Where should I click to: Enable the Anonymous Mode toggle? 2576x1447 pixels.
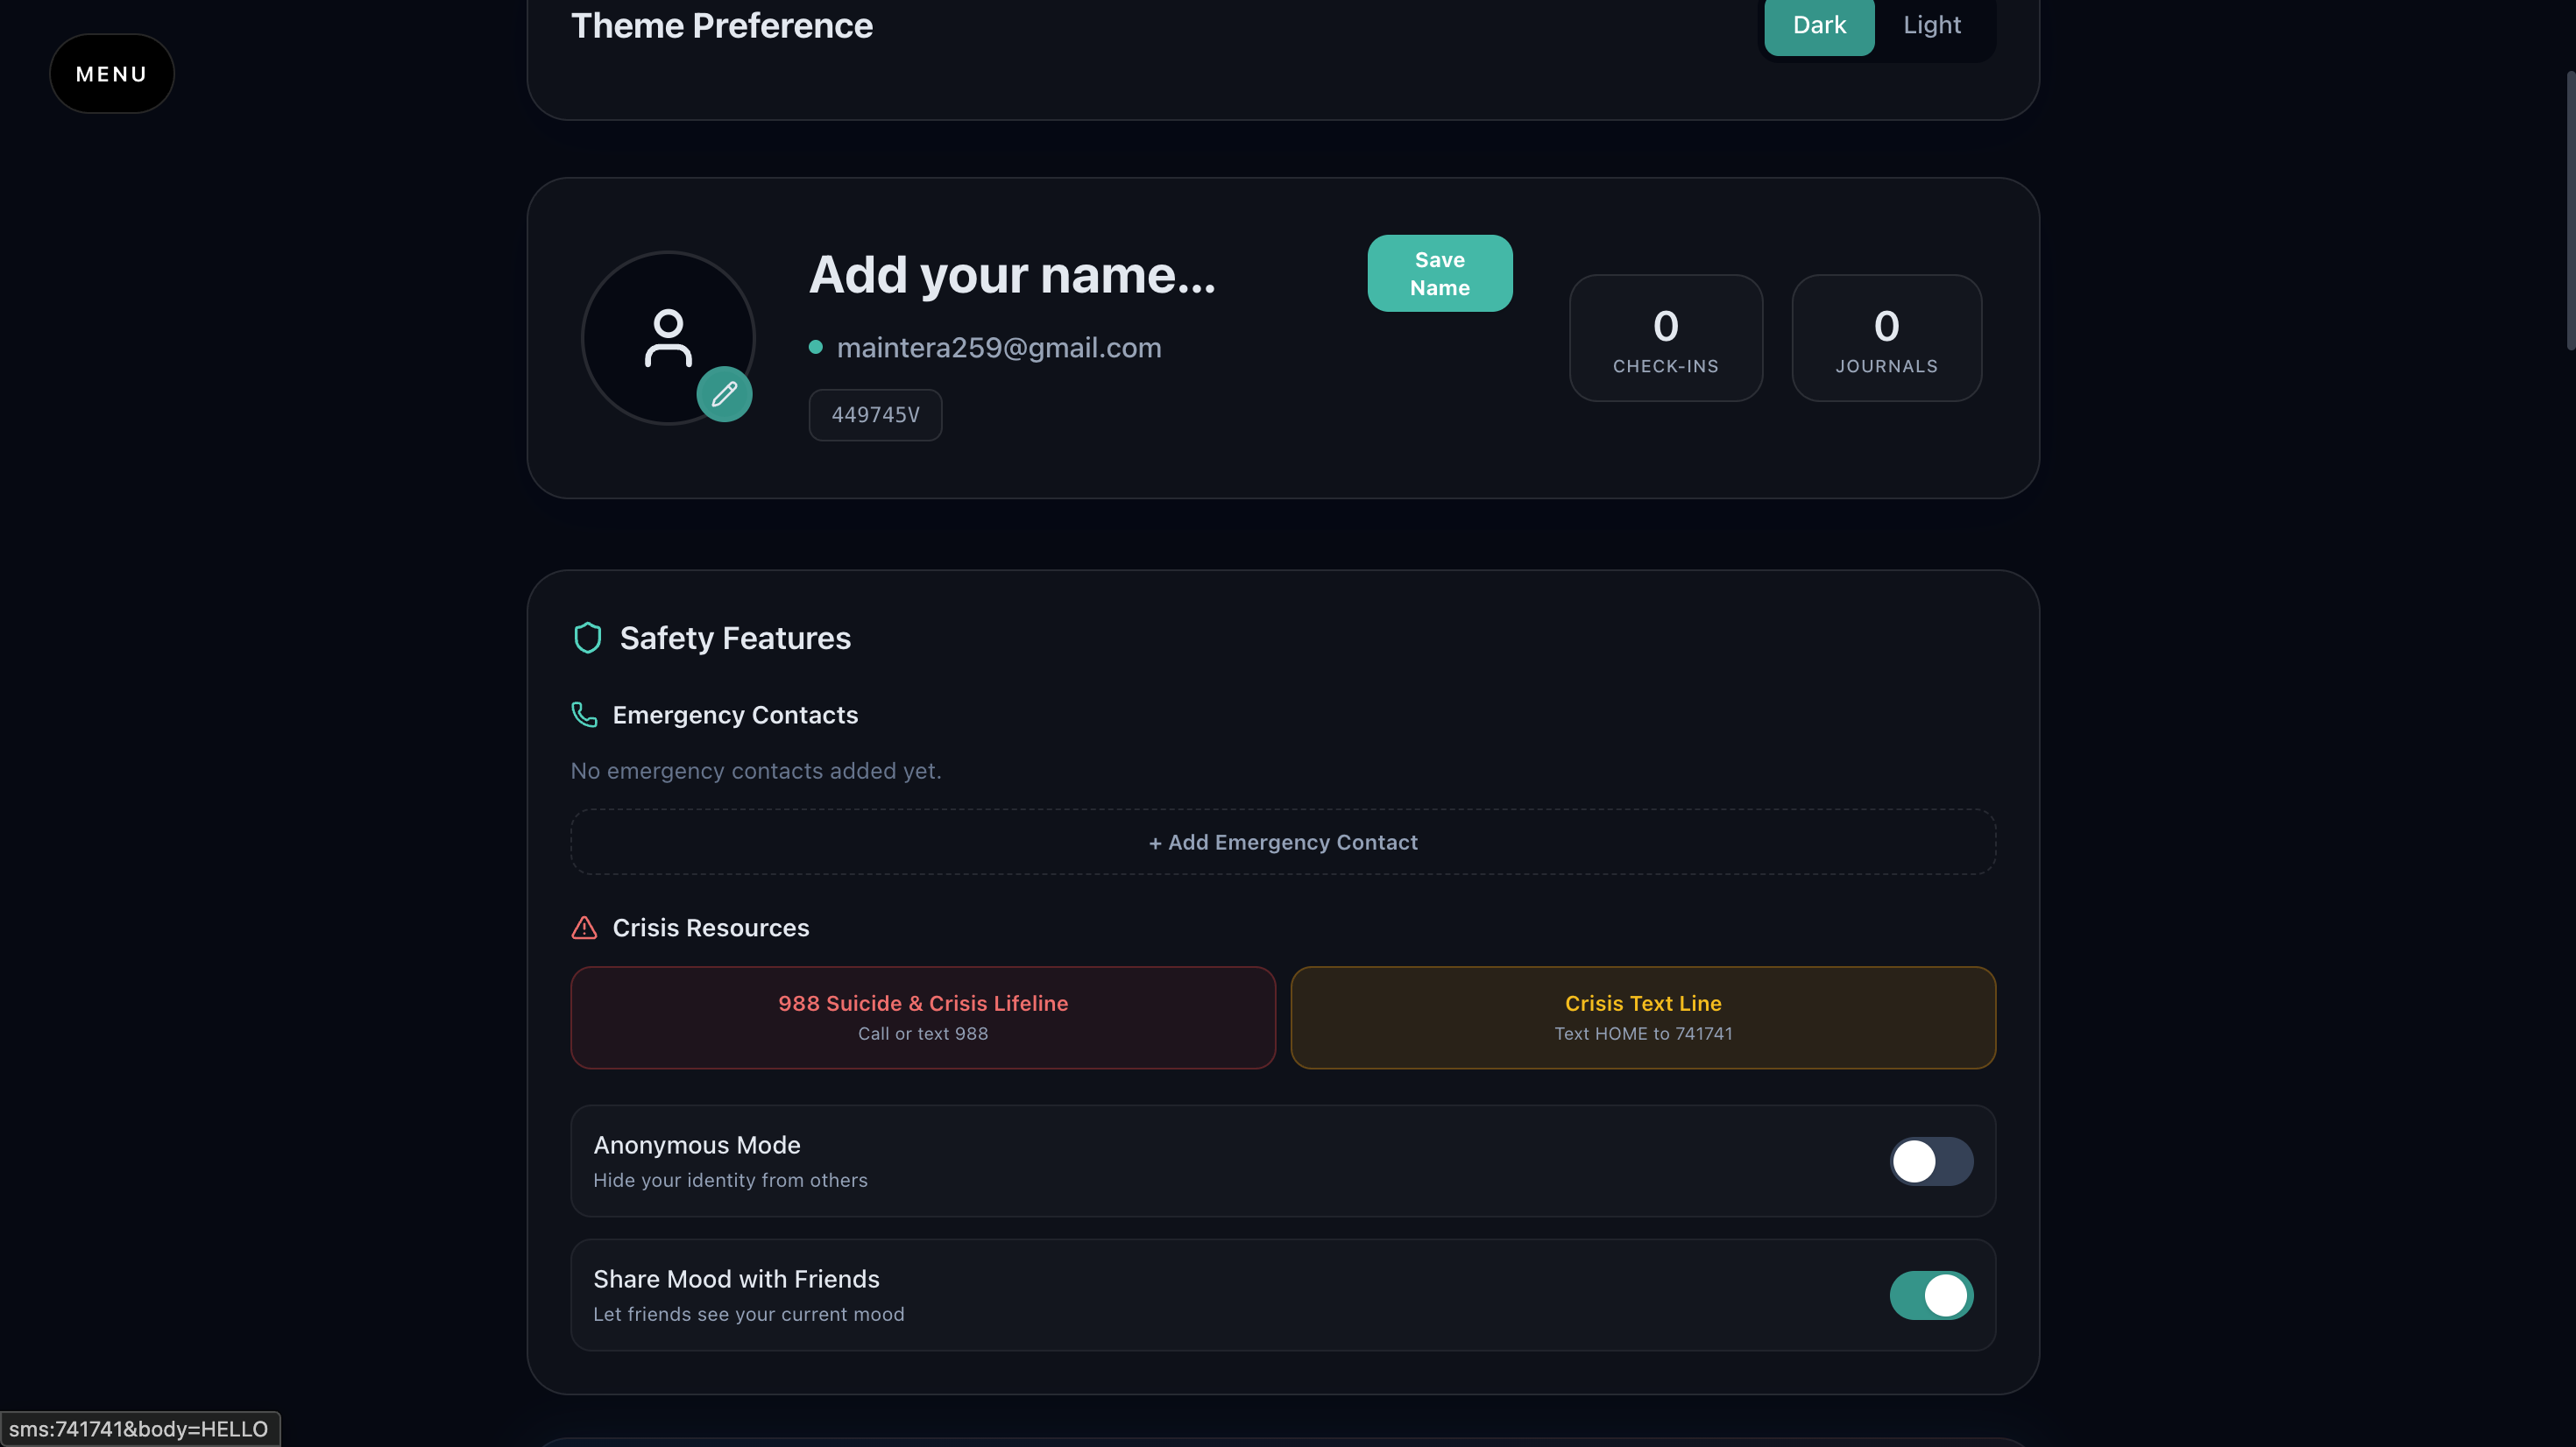coord(1930,1161)
